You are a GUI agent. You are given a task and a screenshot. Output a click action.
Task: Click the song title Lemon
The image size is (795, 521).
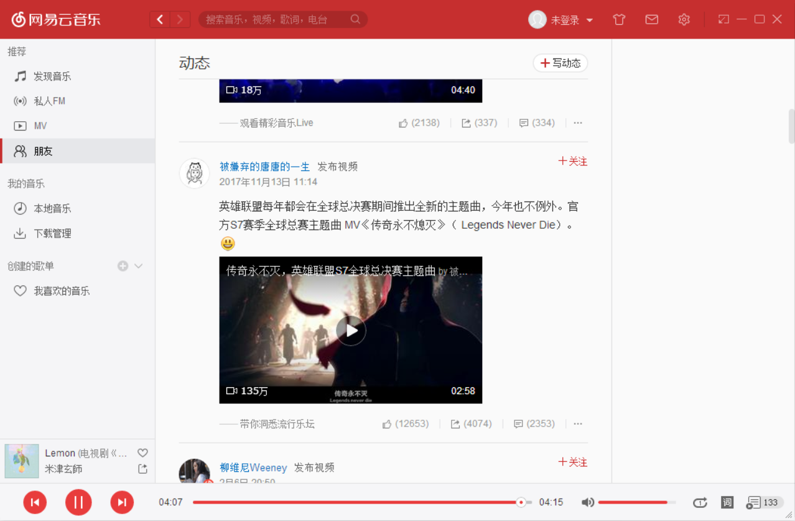click(60, 453)
